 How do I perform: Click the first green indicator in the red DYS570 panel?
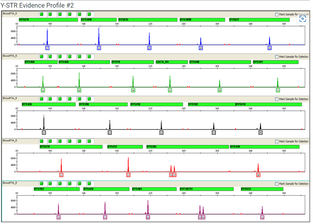(x=41, y=141)
